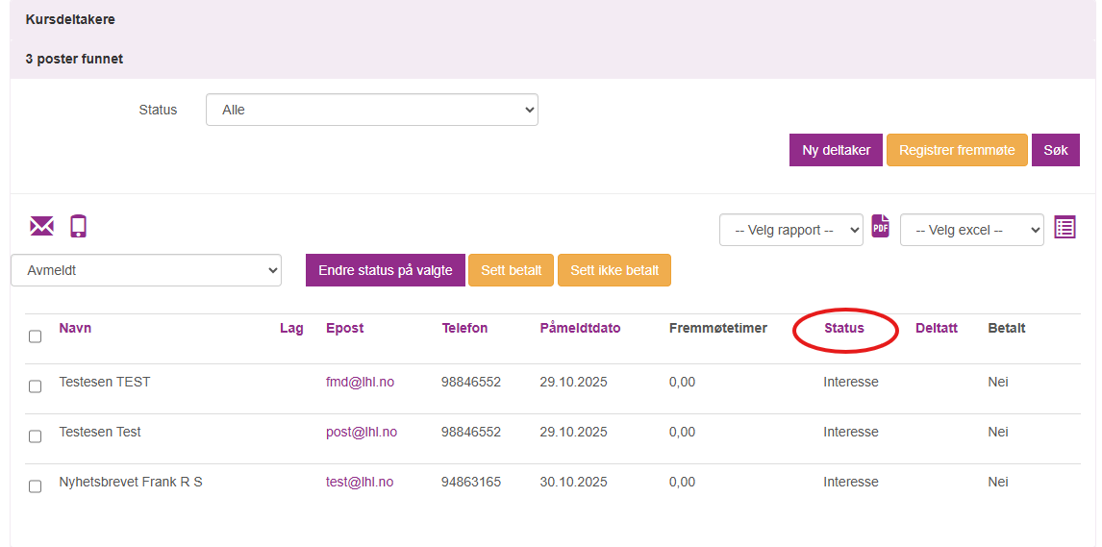The image size is (1102, 547).
Task: Open the fmd@lhl.no email link
Action: [x=360, y=382]
